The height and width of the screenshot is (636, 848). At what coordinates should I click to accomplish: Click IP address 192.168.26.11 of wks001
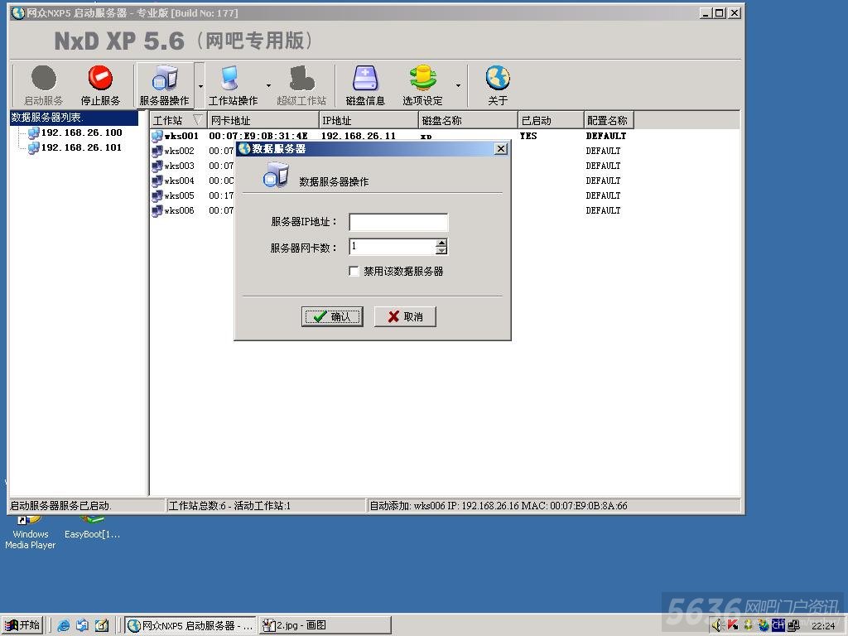click(x=358, y=136)
